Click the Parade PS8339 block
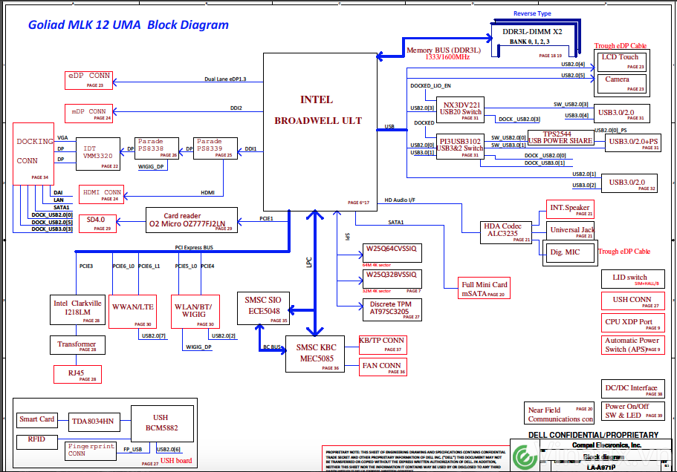Image resolution: width=677 pixels, height=472 pixels. click(x=215, y=148)
